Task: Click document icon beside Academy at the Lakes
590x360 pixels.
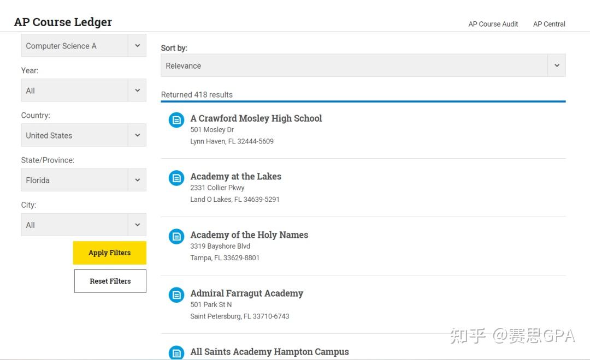Action: [x=176, y=178]
